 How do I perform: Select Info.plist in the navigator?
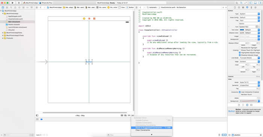pyautogui.click(x=11, y=30)
